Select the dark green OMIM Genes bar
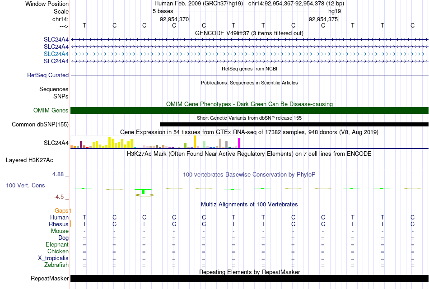This screenshot has height=289, width=429. pyautogui.click(x=249, y=110)
